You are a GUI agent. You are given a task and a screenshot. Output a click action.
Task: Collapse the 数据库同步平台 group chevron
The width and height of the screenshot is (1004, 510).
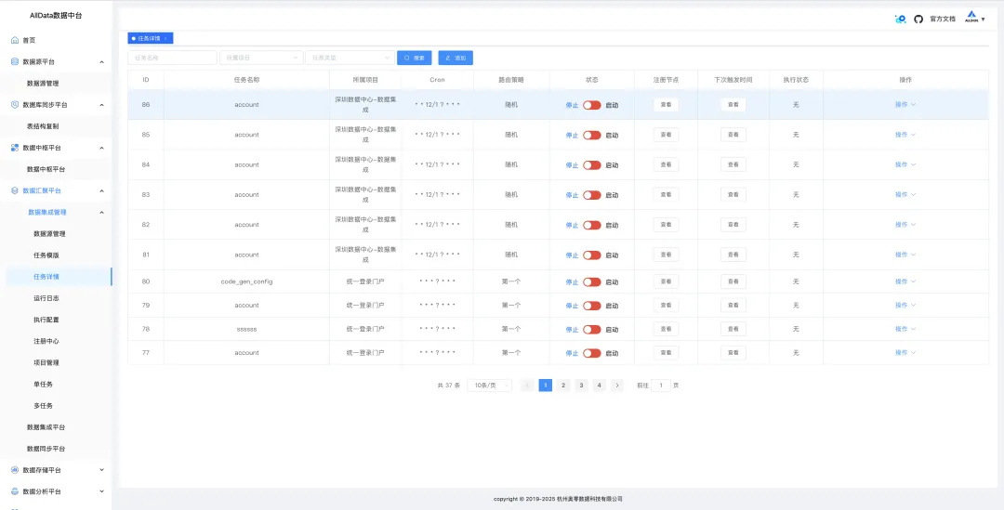(102, 105)
